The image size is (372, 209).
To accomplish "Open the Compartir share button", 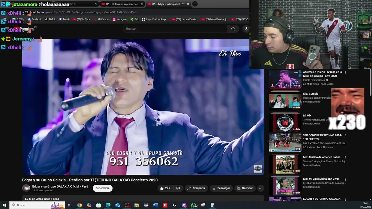I will coord(196,188).
